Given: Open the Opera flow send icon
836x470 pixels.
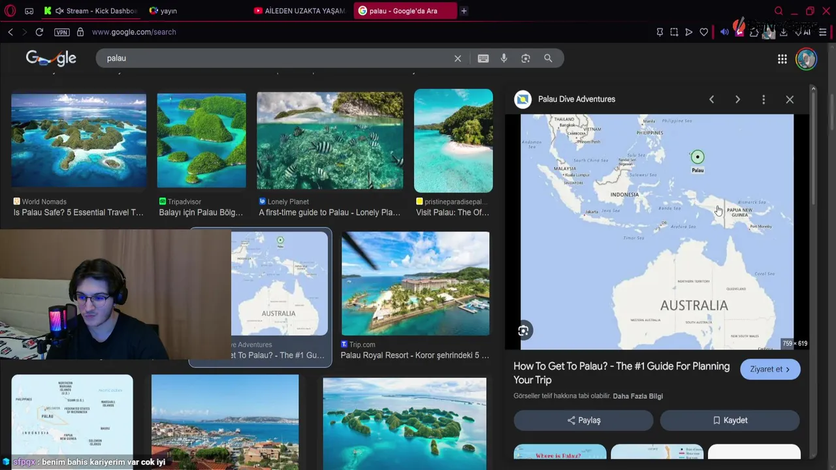Looking at the screenshot, I should pyautogui.click(x=688, y=32).
